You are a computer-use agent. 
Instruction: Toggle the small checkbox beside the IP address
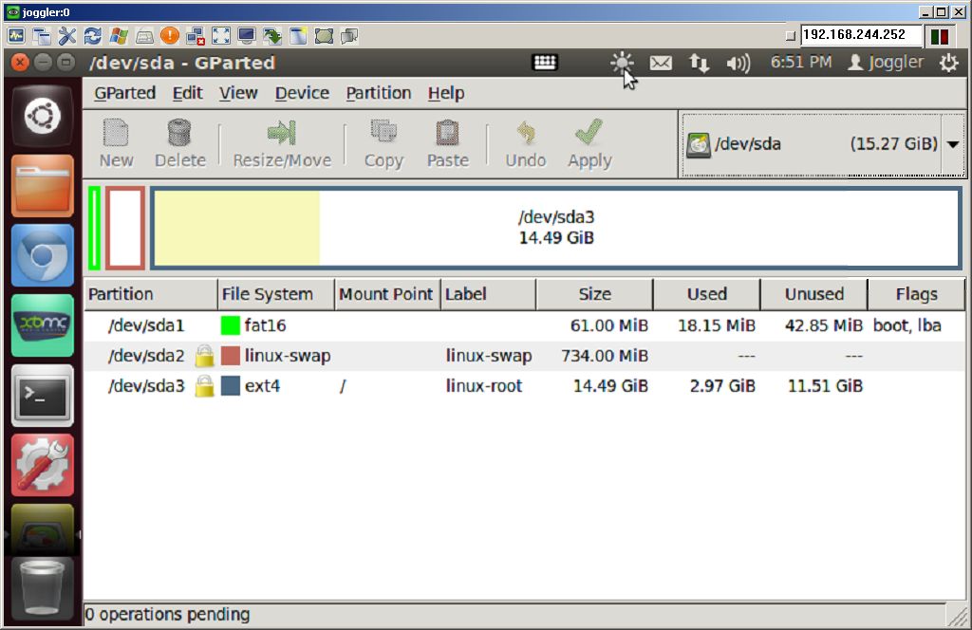791,36
